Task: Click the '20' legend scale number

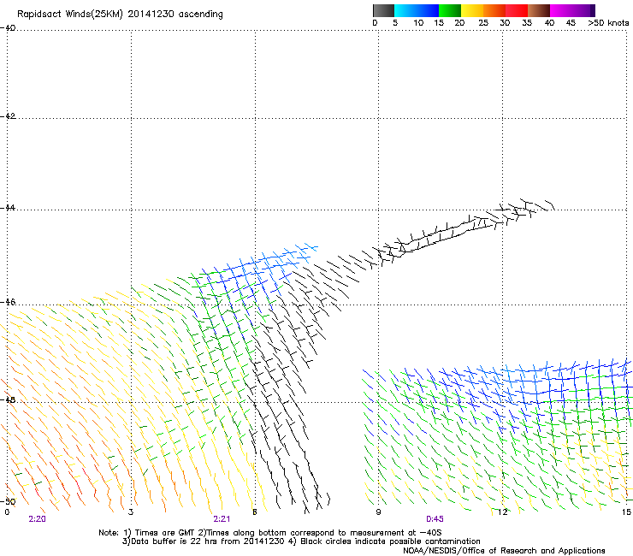Action: [x=459, y=23]
